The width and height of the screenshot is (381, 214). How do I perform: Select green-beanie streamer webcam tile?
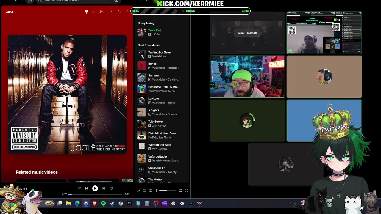click(x=247, y=77)
